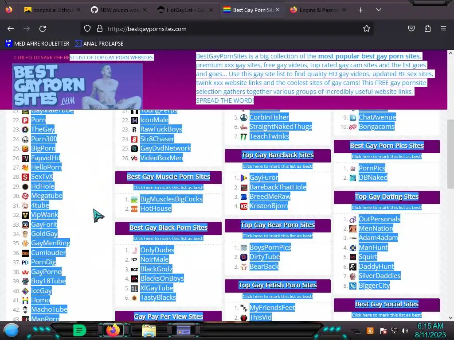Screen dimensions: 454x340
Task: Open File Explorer from the taskbar
Action: click(x=149, y=330)
